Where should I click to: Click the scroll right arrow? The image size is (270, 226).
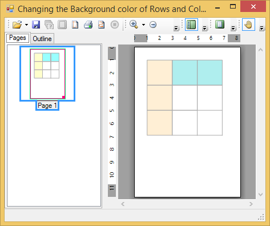click(251, 204)
